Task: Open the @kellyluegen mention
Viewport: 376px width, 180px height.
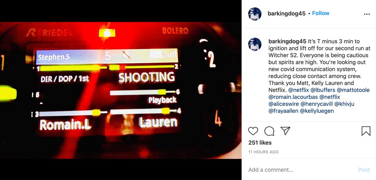Action: point(317,111)
